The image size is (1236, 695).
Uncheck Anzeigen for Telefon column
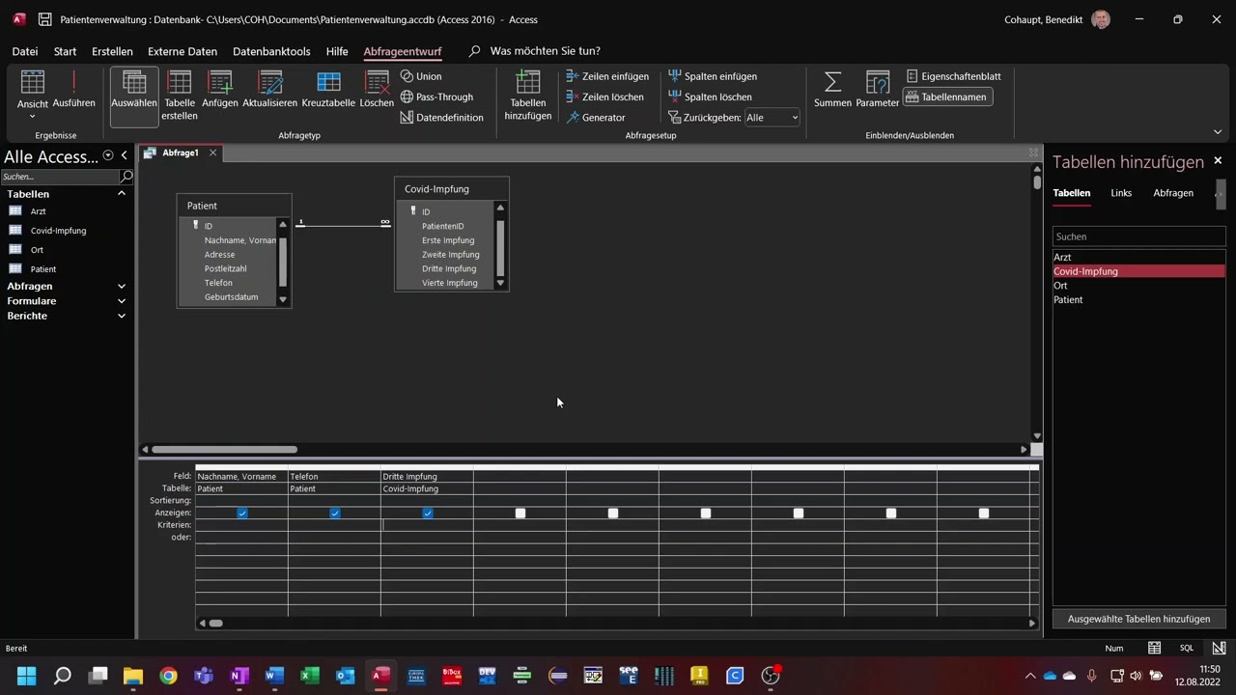pos(335,514)
